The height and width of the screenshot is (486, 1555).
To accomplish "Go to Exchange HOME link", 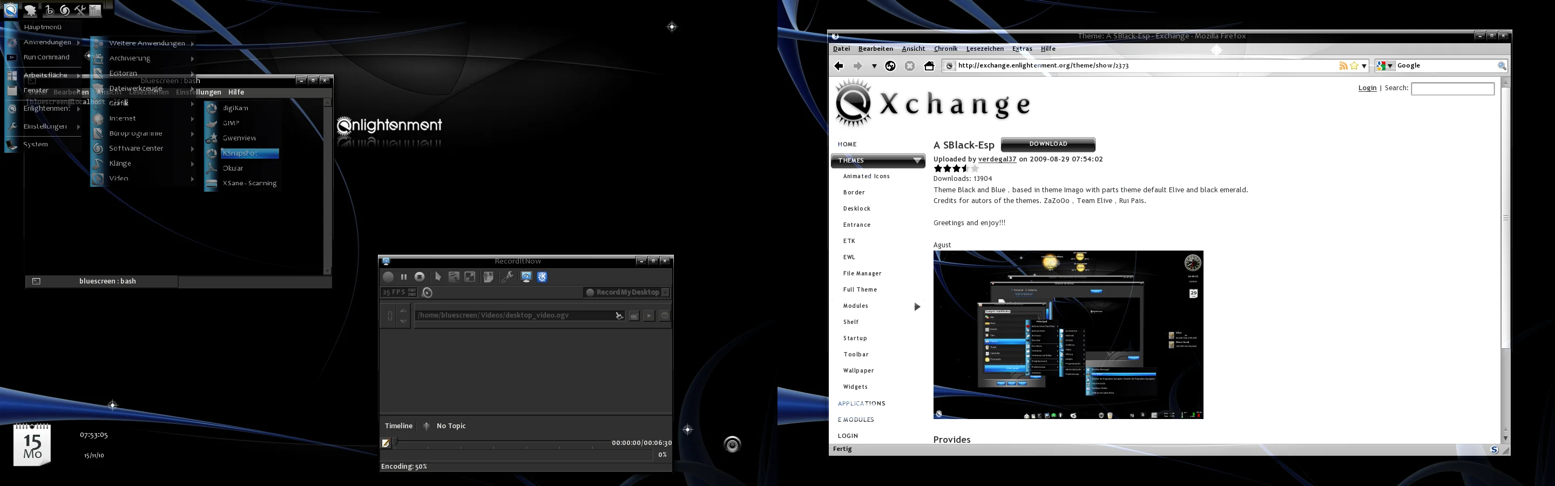I will pyautogui.click(x=847, y=144).
